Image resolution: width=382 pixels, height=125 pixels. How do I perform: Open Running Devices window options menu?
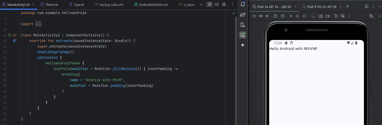pyautogui.click(x=373, y=6)
